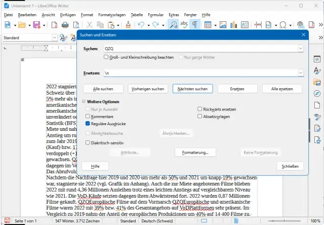The width and height of the screenshot is (324, 225).
Task: Open the Extras menu
Action: pos(175,15)
